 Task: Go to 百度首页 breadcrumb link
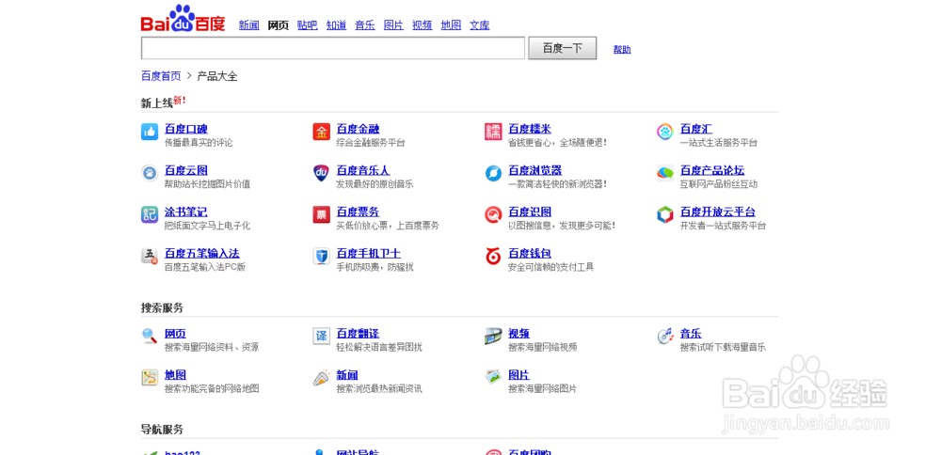click(x=161, y=76)
